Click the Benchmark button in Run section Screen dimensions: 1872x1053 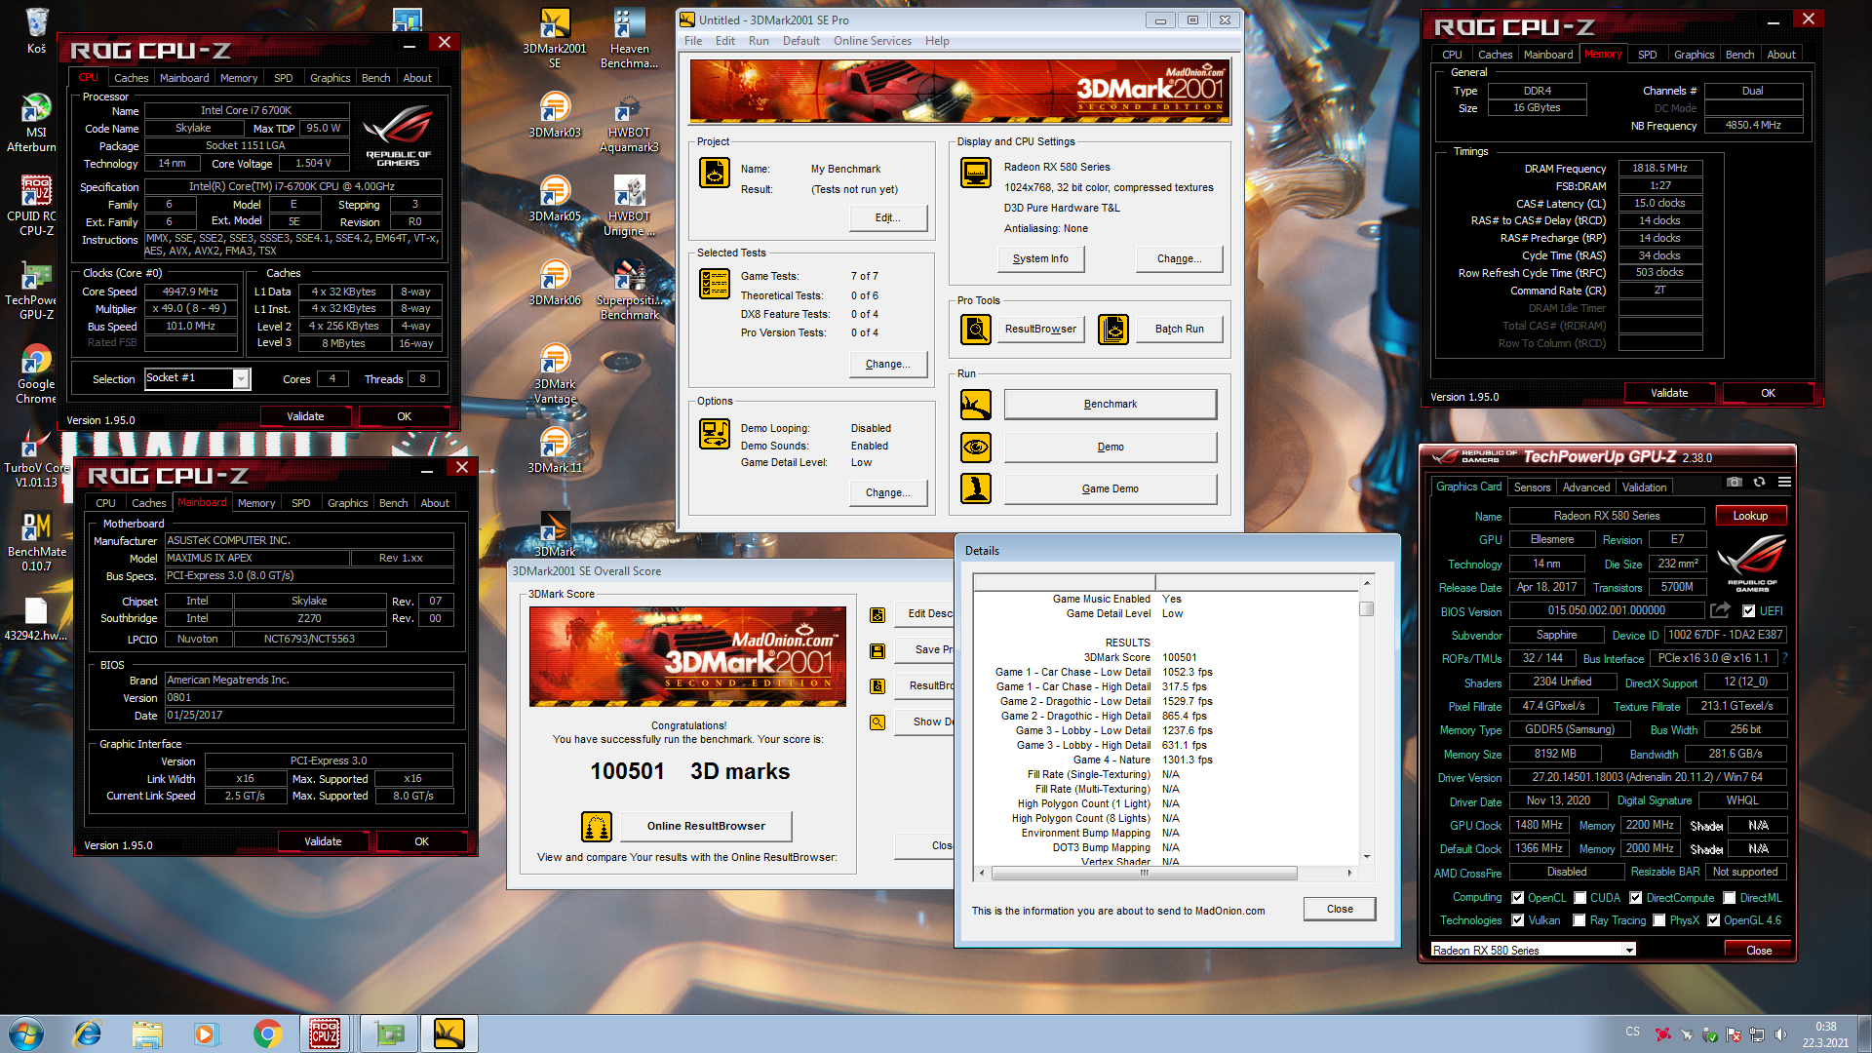[1111, 404]
